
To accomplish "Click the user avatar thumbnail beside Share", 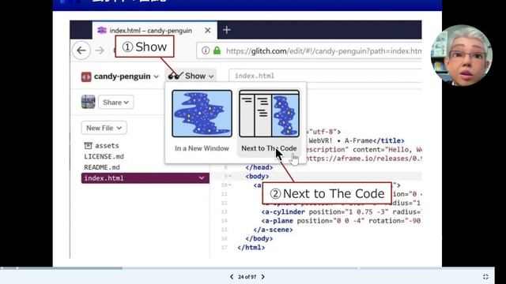I will coord(88,102).
